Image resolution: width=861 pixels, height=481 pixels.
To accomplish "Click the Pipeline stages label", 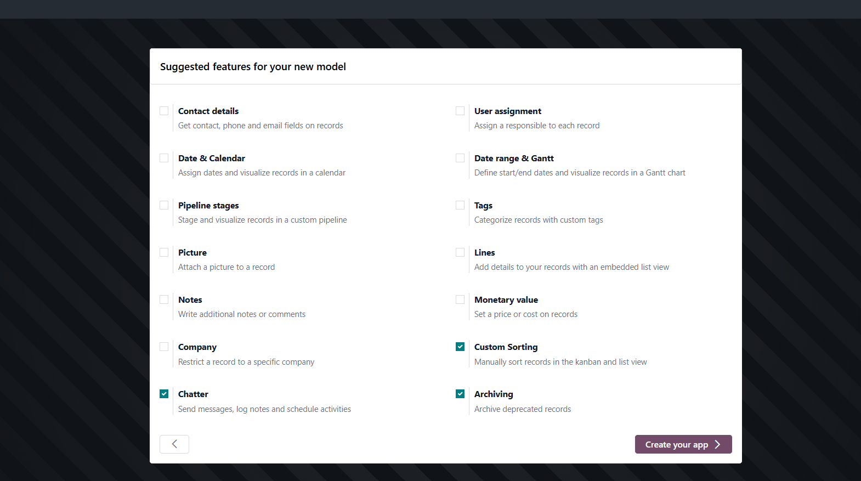I will pyautogui.click(x=208, y=206).
